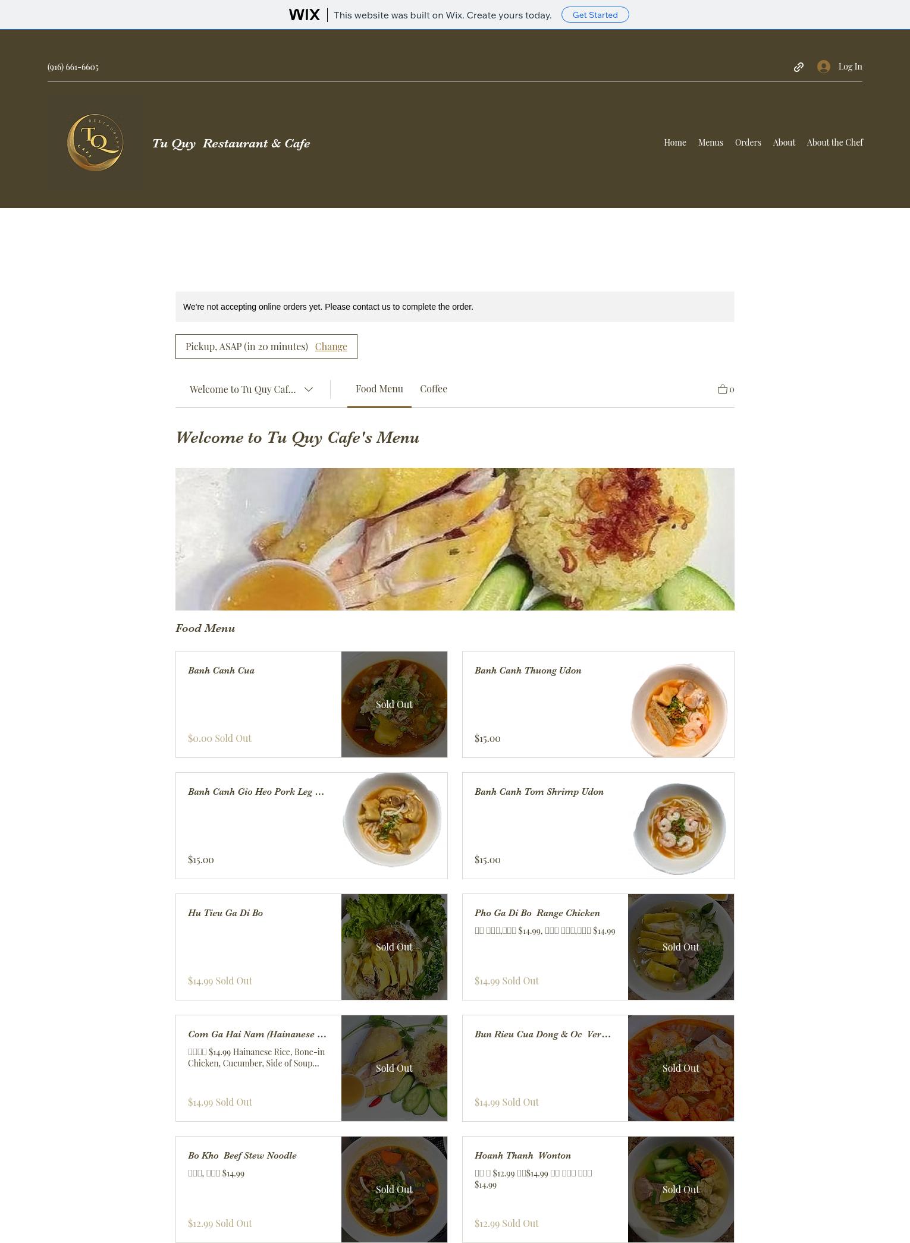910x1243 pixels.
Task: Click the Tu Quy TQ gold logo
Action: coord(95,143)
